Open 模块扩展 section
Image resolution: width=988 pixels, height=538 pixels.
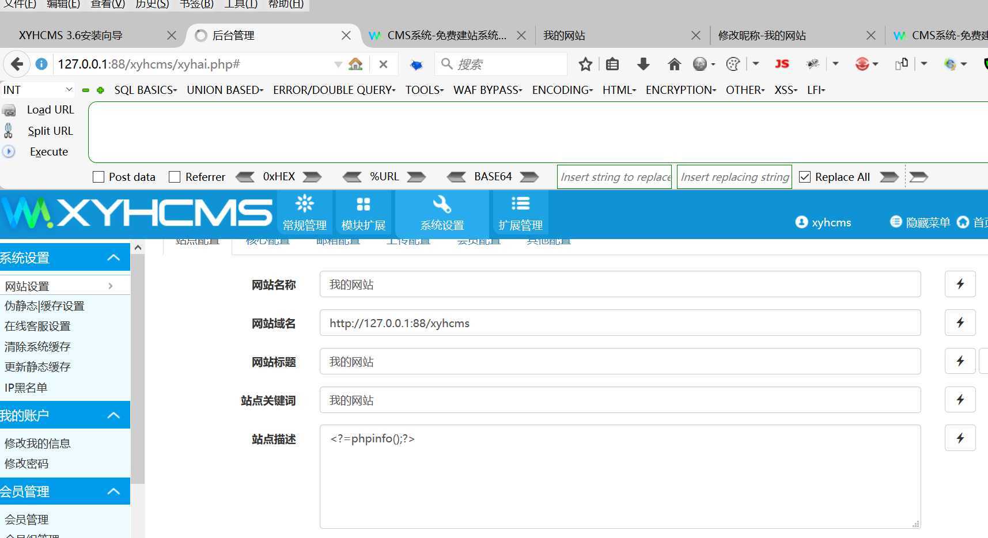[x=364, y=213]
